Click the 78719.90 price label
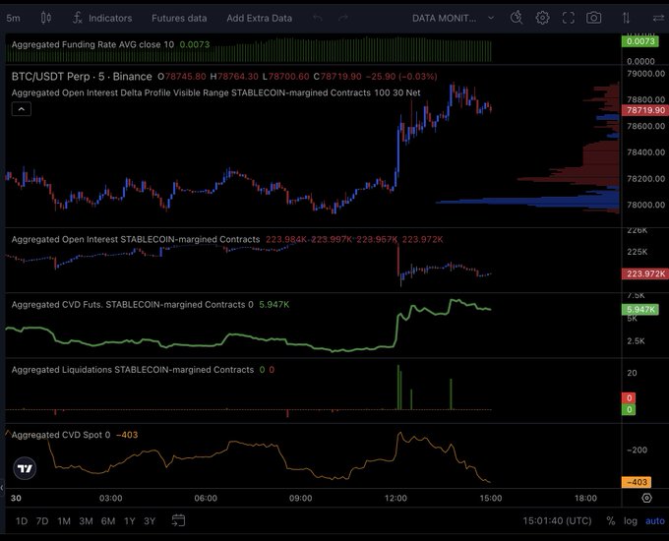 tap(645, 110)
